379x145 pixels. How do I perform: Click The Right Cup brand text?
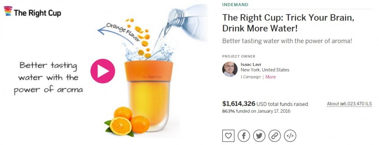coord(37,13)
